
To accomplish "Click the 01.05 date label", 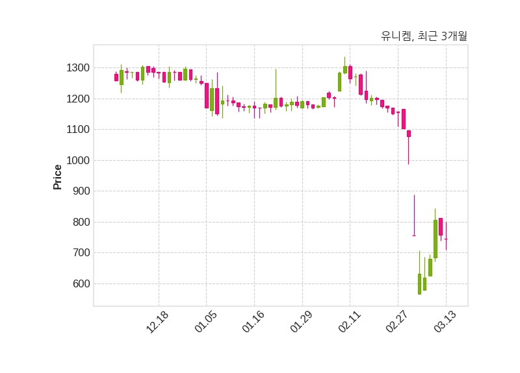I will 206,322.
